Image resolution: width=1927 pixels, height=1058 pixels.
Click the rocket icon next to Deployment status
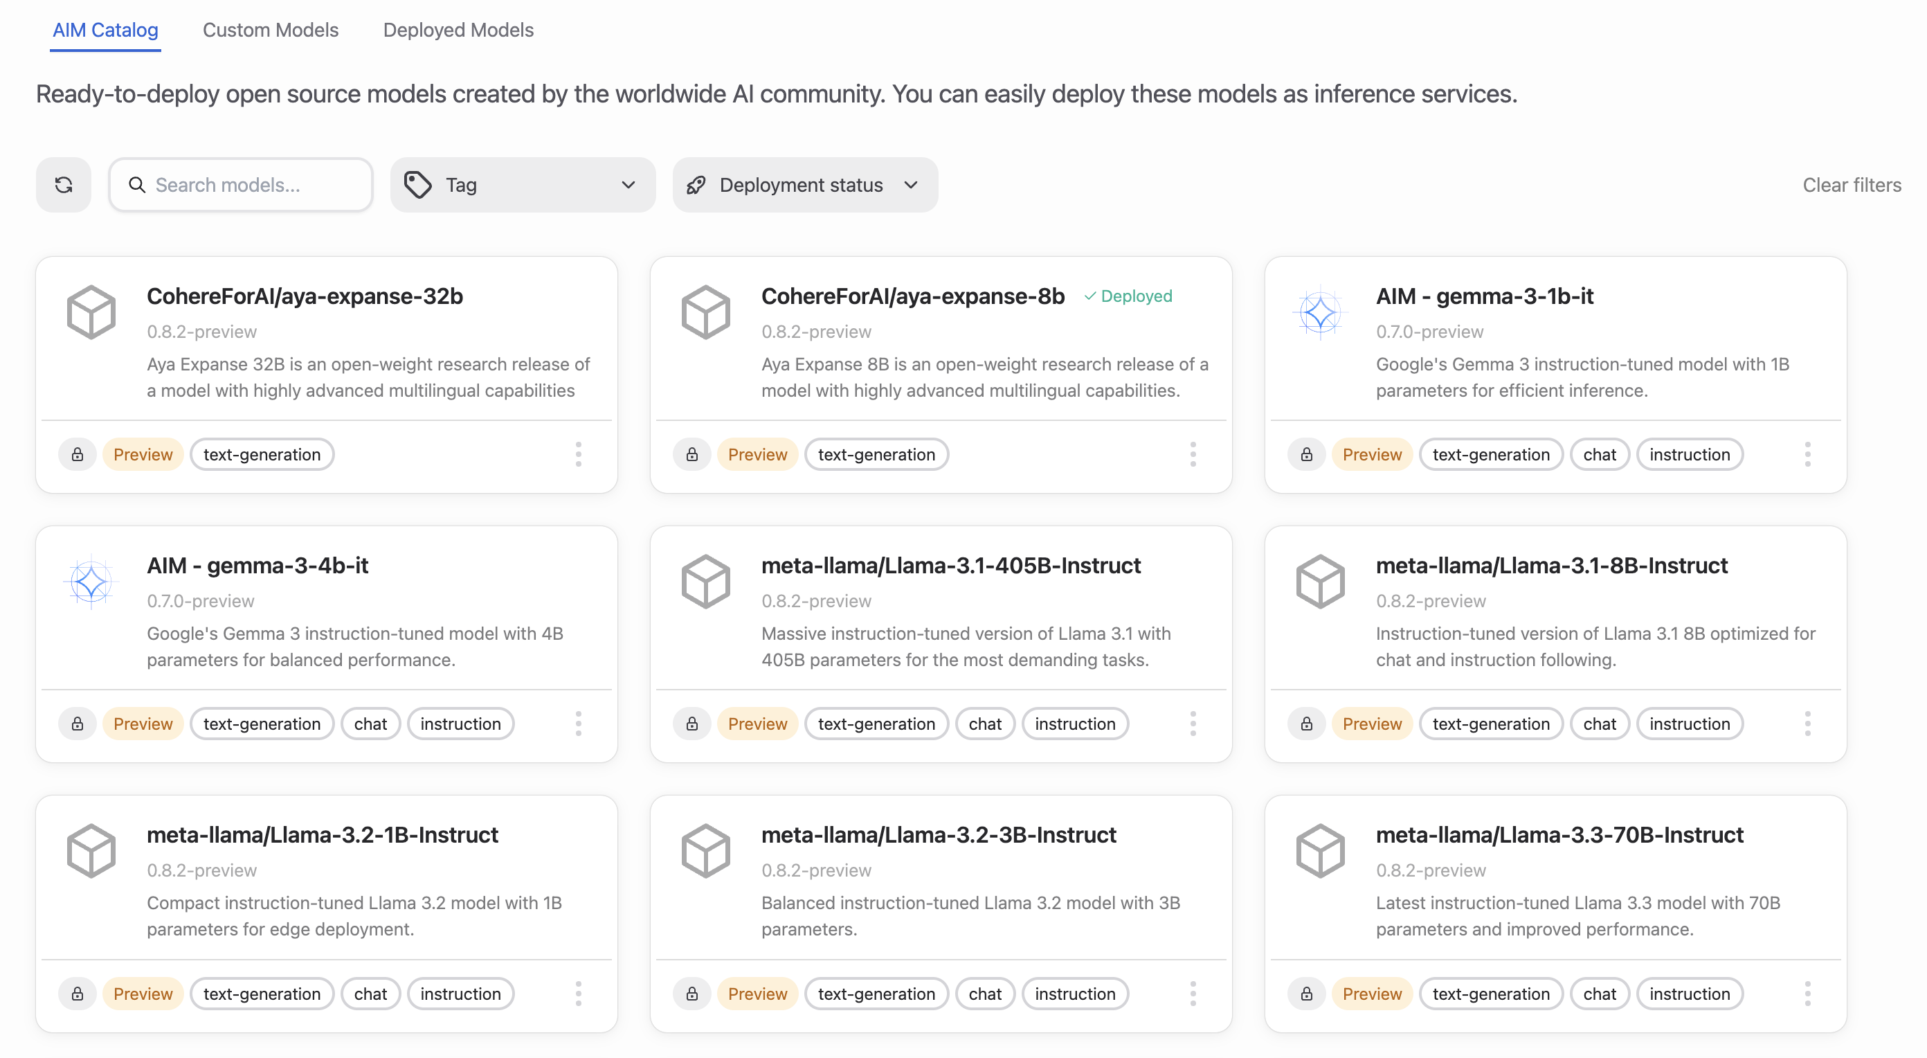coord(696,185)
